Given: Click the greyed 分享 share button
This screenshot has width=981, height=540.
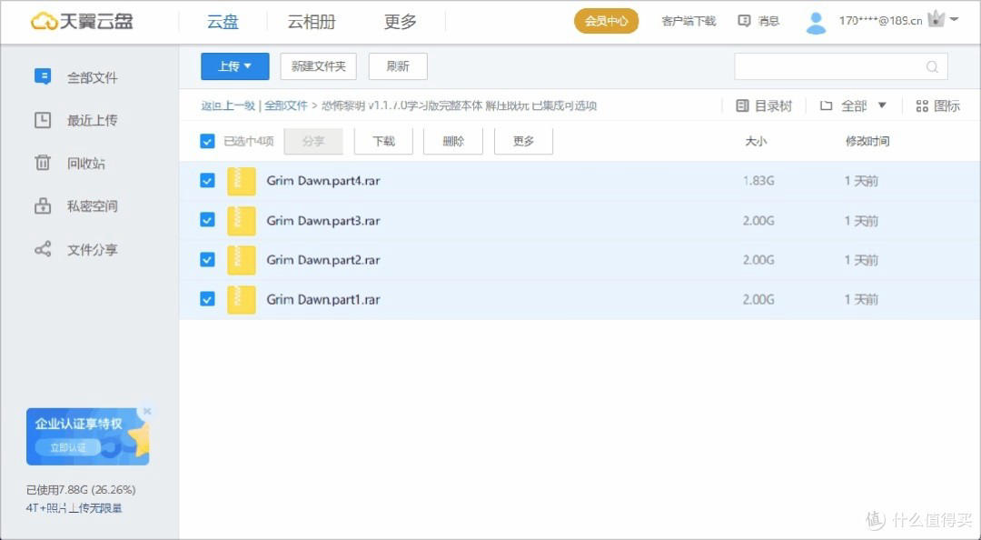Looking at the screenshot, I should [x=313, y=141].
